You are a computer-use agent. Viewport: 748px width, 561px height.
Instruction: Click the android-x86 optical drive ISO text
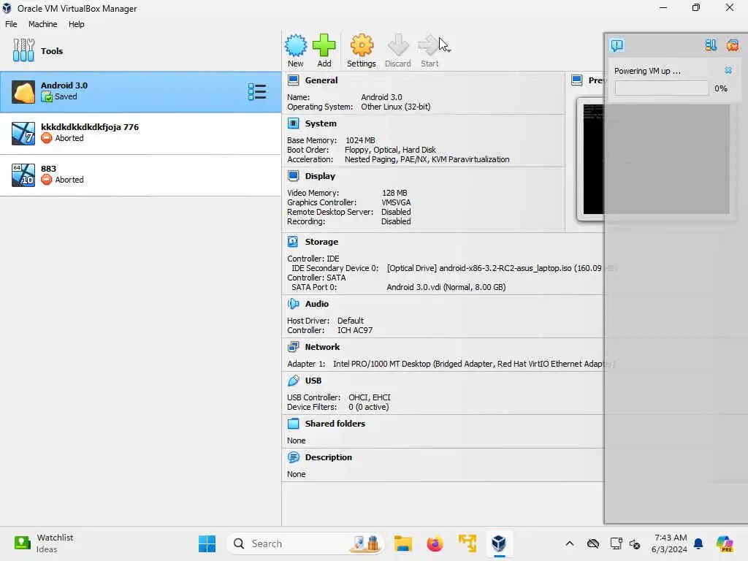(x=494, y=268)
